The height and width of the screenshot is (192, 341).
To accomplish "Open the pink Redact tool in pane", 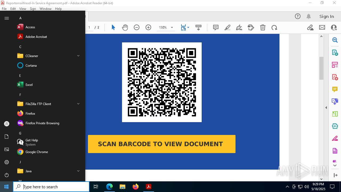I will [x=335, y=138].
